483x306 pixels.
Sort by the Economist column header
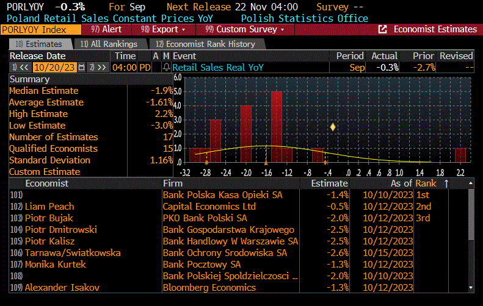46,183
